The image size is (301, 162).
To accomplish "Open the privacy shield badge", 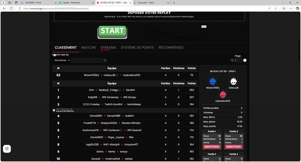I will point(7,149).
